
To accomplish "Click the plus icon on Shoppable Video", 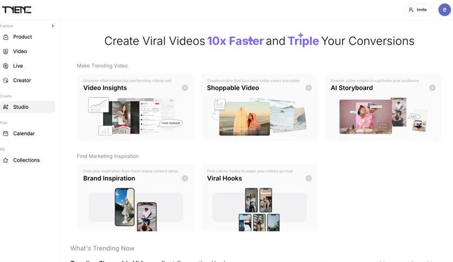I will point(308,88).
